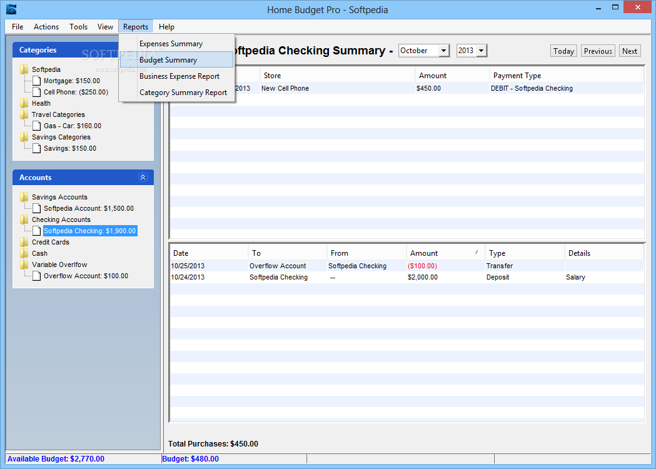Select the Health category label
This screenshot has width=656, height=469.
pos(41,103)
